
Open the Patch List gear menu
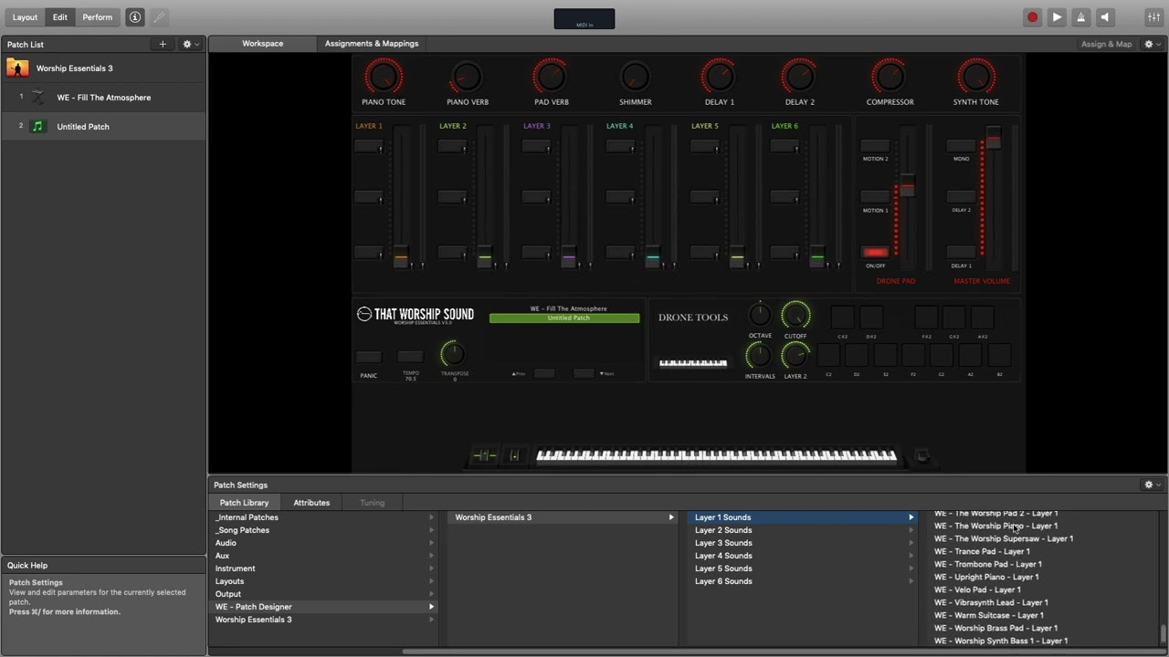point(190,44)
